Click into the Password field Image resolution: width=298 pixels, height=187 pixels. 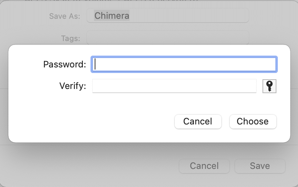coord(184,64)
